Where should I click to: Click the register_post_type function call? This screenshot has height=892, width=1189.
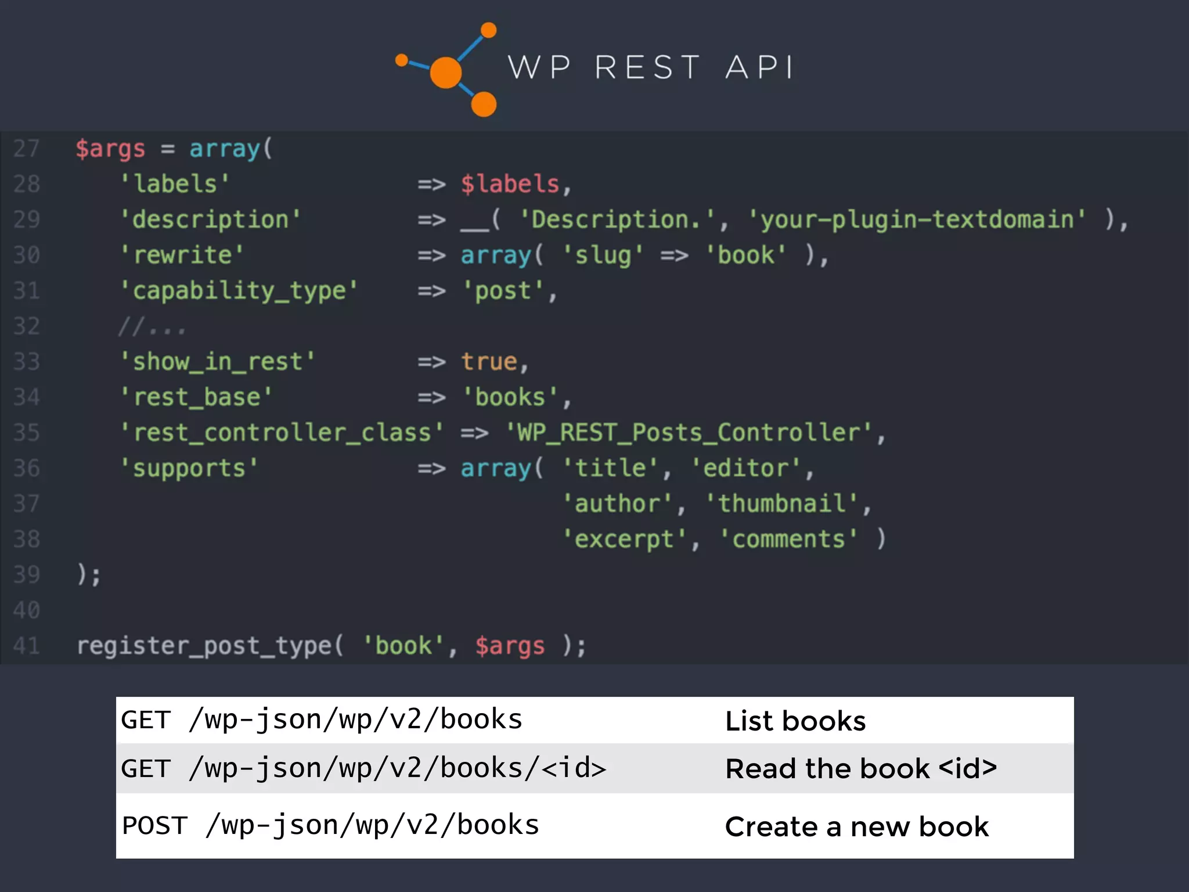204,646
